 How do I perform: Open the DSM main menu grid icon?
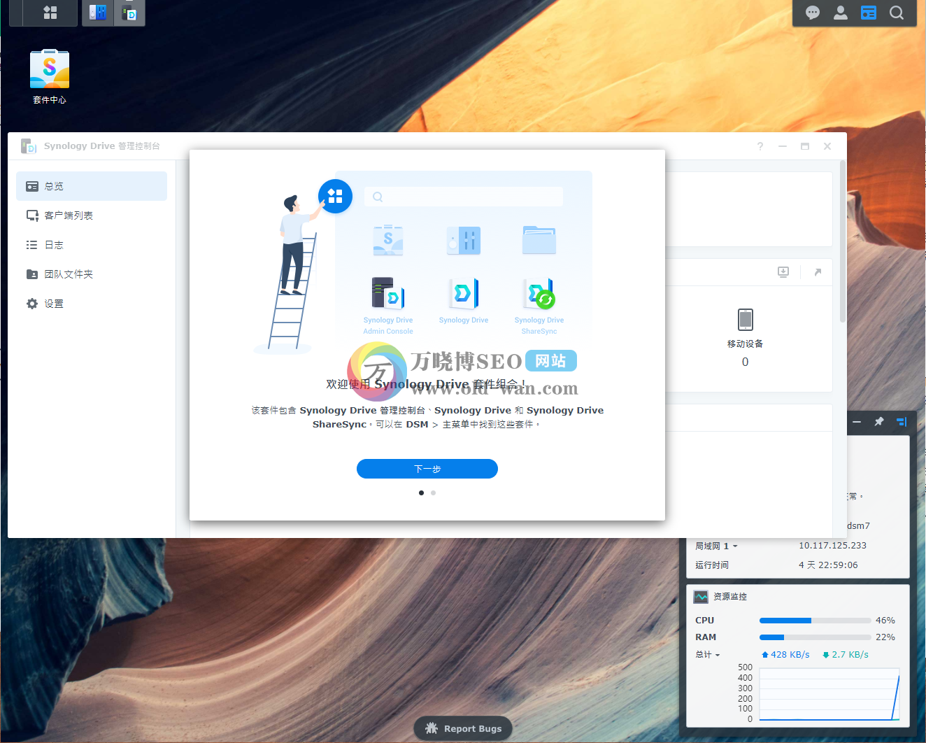pyautogui.click(x=50, y=13)
